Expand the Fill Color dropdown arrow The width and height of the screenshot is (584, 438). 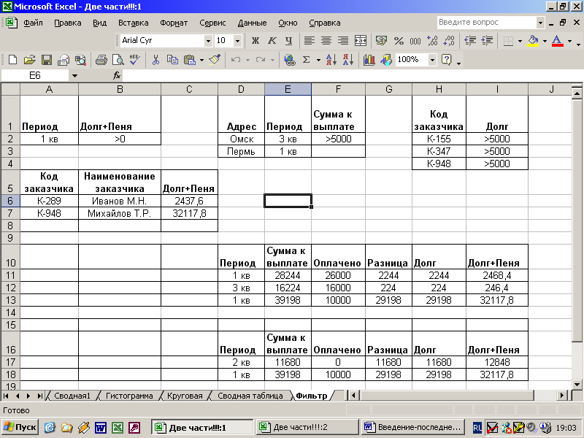click(x=545, y=41)
